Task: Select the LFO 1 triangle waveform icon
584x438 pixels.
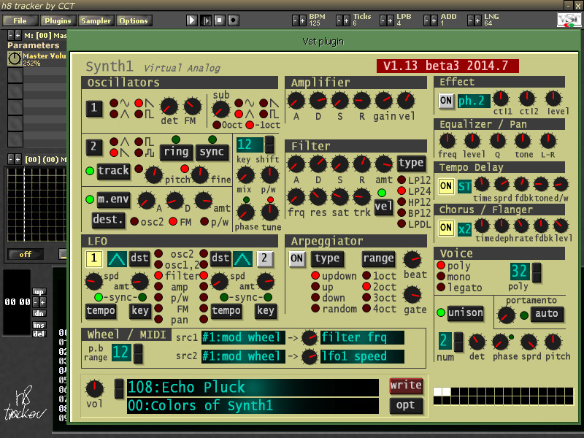Action: [117, 258]
